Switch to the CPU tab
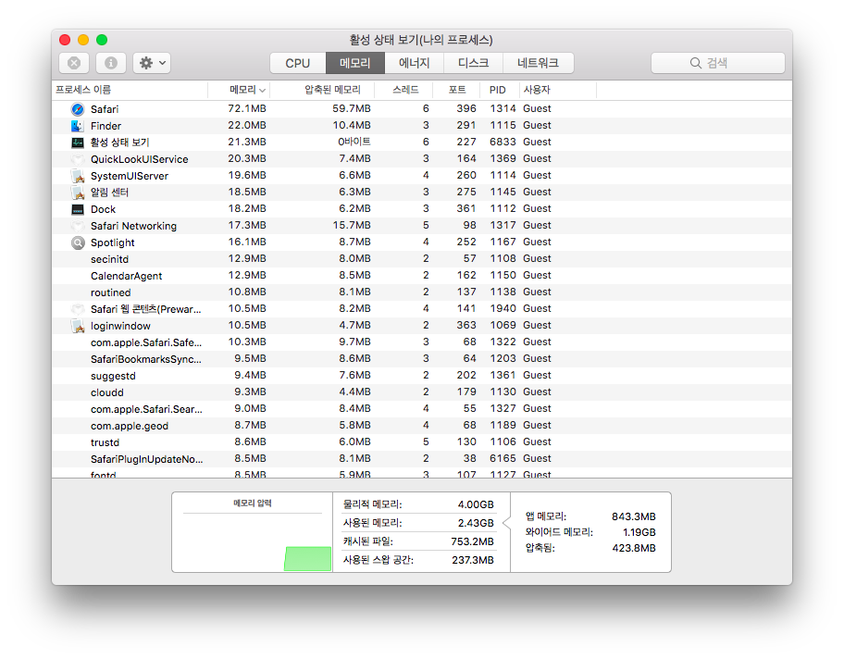Screen dimensions: 844x659 [x=298, y=63]
